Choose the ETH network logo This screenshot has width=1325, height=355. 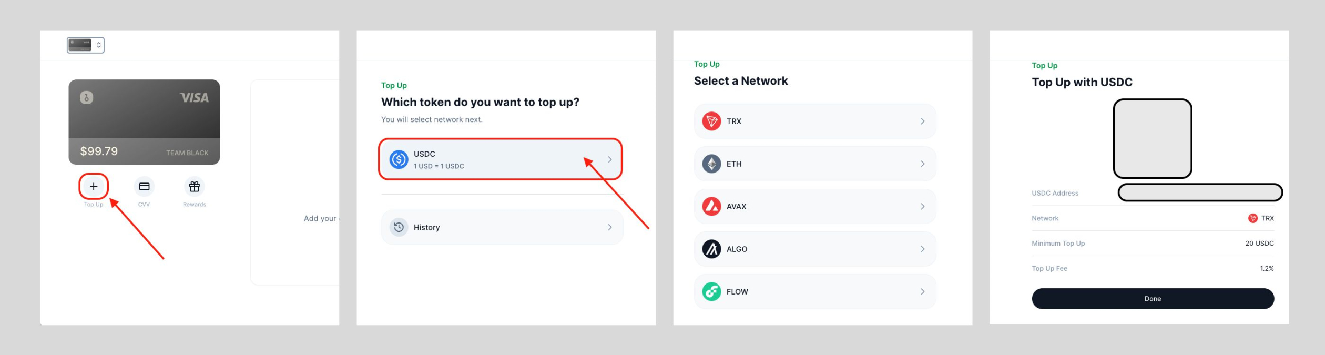click(711, 164)
